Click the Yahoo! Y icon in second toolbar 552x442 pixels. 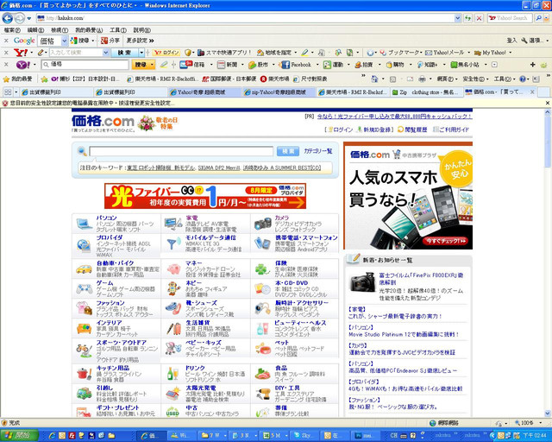click(x=21, y=53)
